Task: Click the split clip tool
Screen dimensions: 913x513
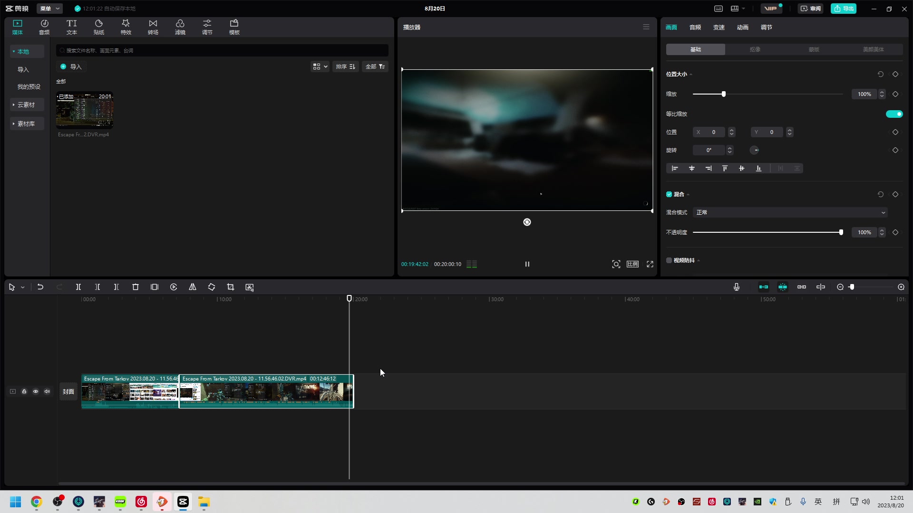Action: [x=78, y=287]
